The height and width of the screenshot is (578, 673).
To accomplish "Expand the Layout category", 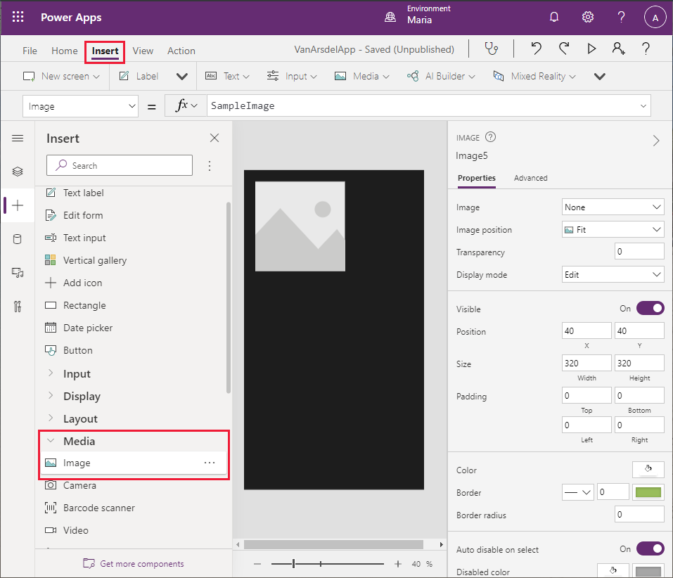I will pyautogui.click(x=80, y=419).
